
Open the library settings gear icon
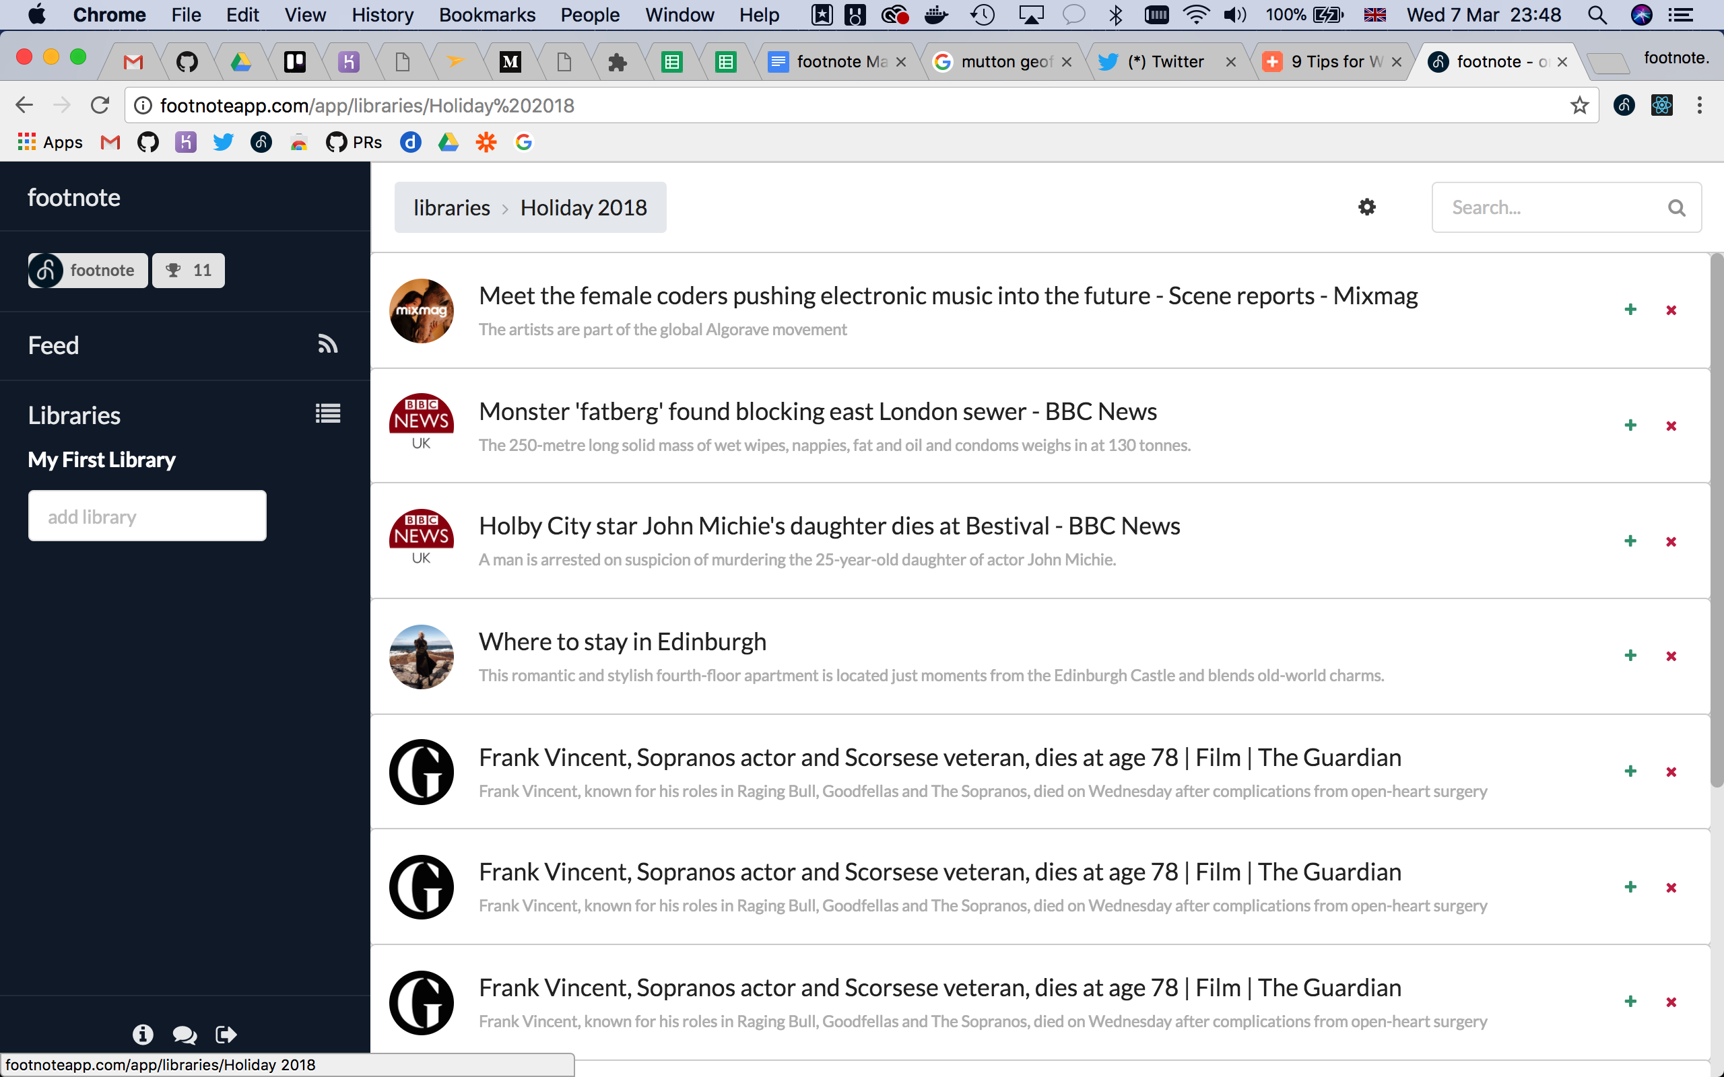(x=1366, y=207)
